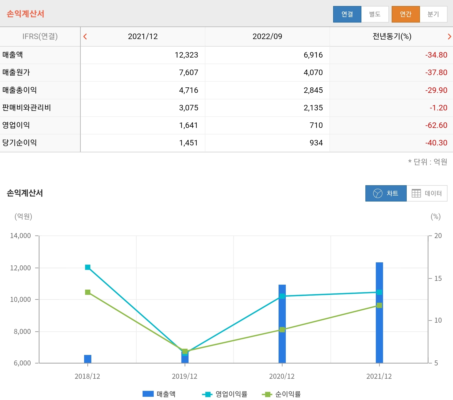Click the 2020/12 x-axis label

pyautogui.click(x=282, y=376)
